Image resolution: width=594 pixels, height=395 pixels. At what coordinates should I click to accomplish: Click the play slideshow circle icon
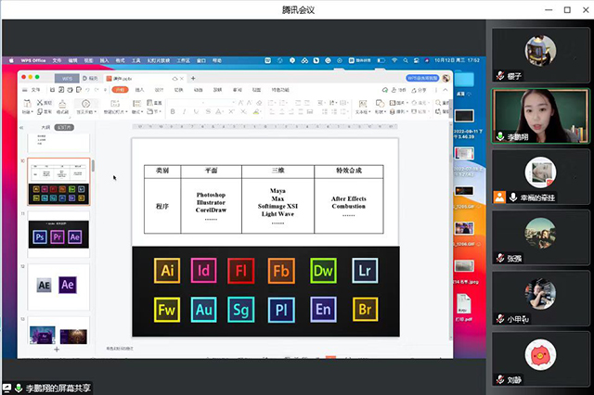86,103
